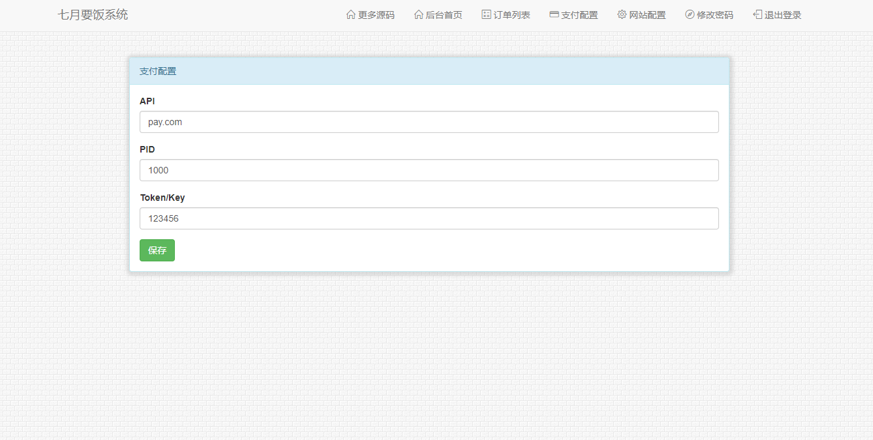Choose the 退出登录 text to log out
This screenshot has width=873, height=440.
click(783, 15)
